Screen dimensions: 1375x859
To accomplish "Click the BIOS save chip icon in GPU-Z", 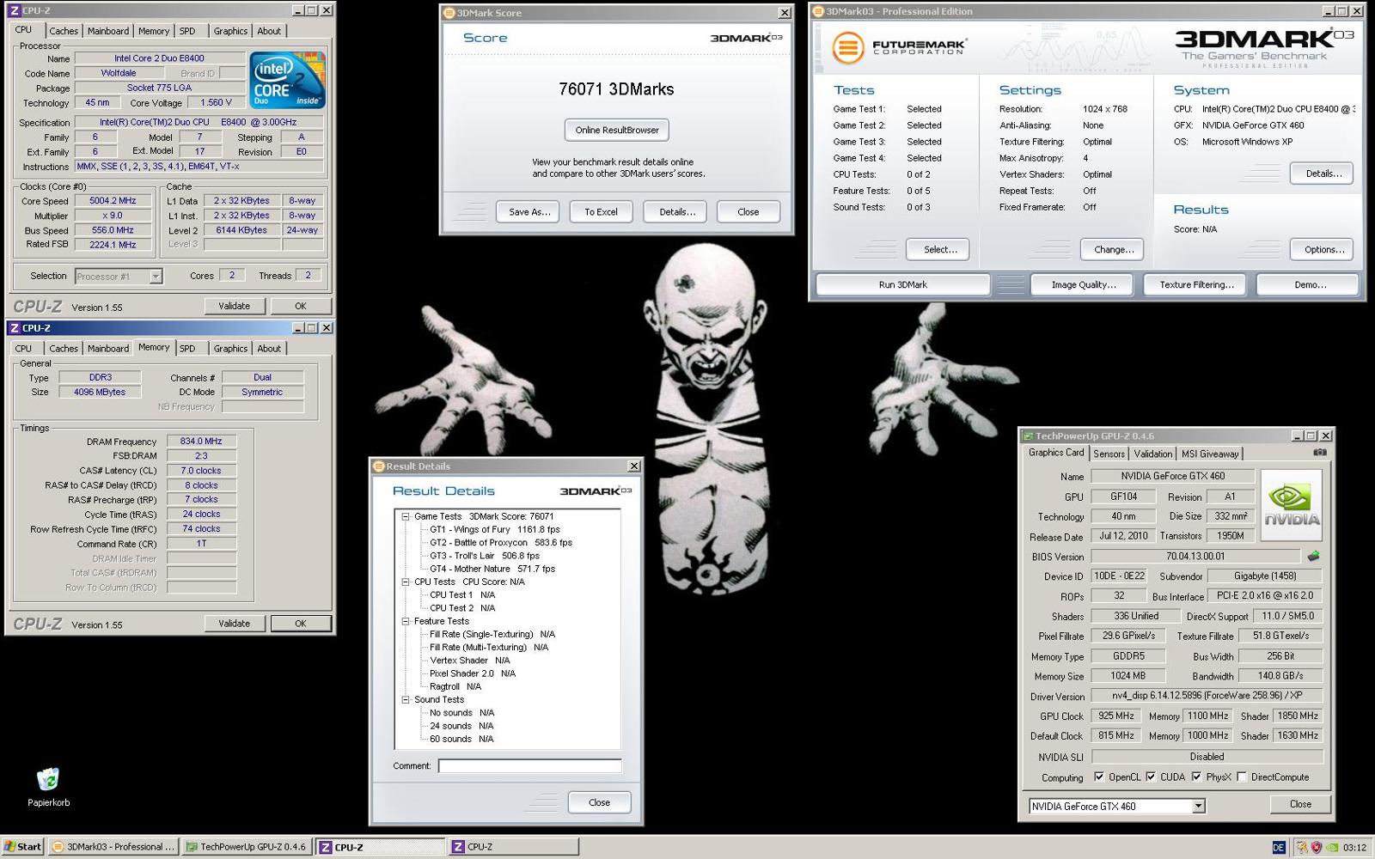I will (x=1313, y=556).
